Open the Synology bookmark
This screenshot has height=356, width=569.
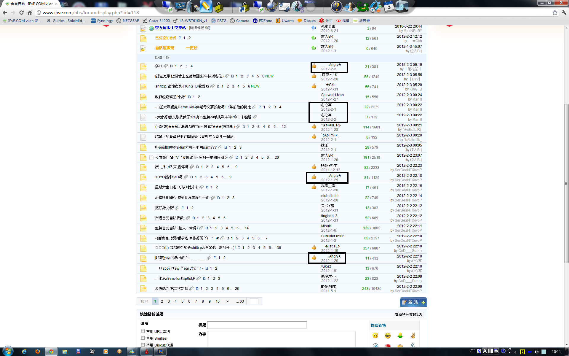[102, 21]
